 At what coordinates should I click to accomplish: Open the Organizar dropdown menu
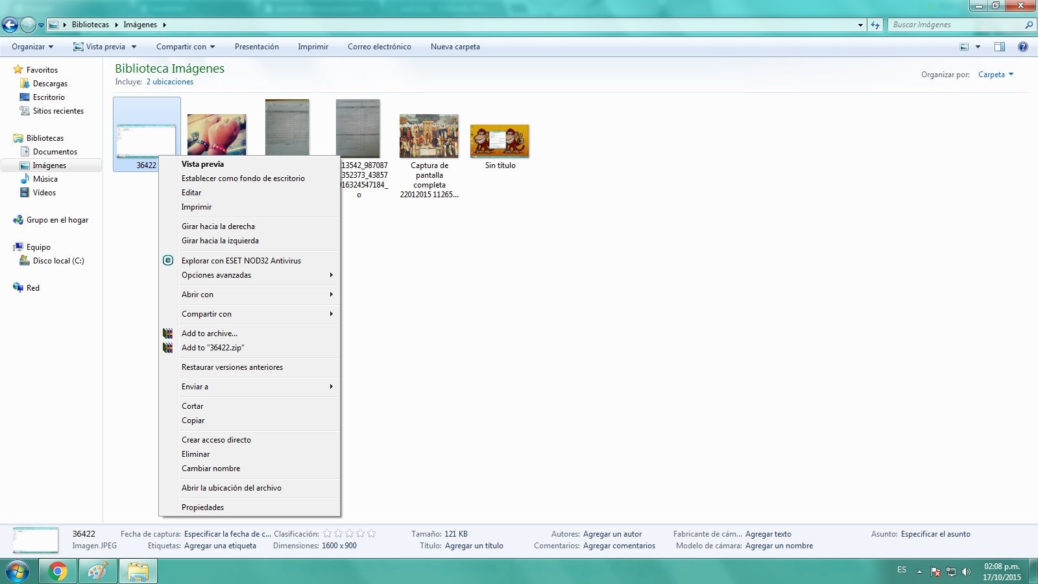32,47
